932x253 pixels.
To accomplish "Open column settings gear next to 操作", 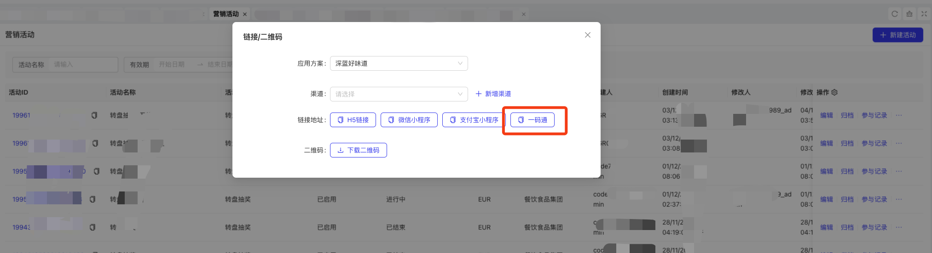I will pos(834,92).
